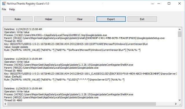Click the 'Thread Id: 4552' line
This screenshot has width=185, height=109.
pyautogui.click(x=13, y=41)
